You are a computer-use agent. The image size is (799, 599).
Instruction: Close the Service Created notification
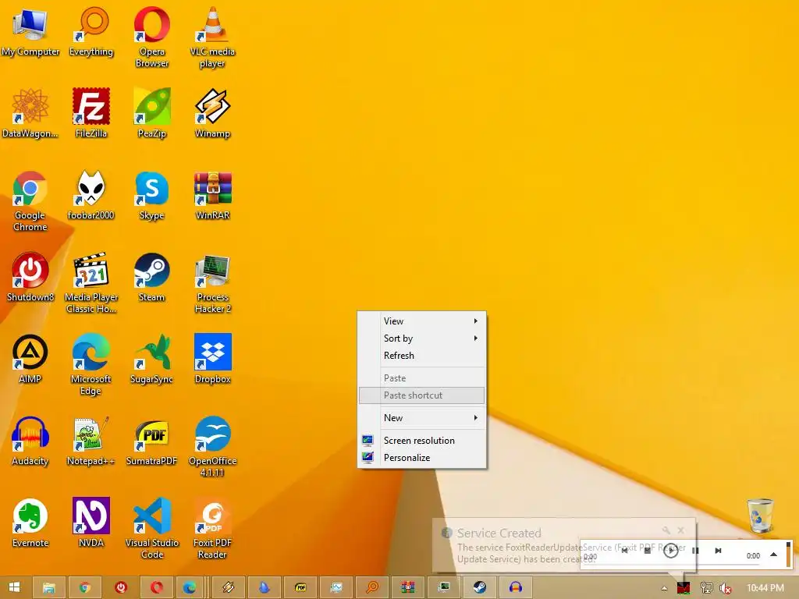[x=680, y=530]
